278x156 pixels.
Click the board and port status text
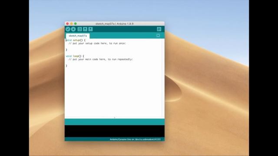[135, 140]
